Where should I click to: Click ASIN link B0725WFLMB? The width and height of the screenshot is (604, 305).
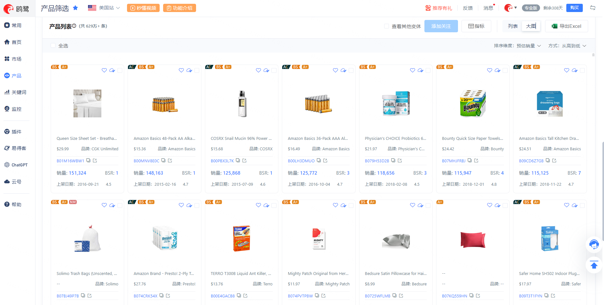(x=378, y=296)
